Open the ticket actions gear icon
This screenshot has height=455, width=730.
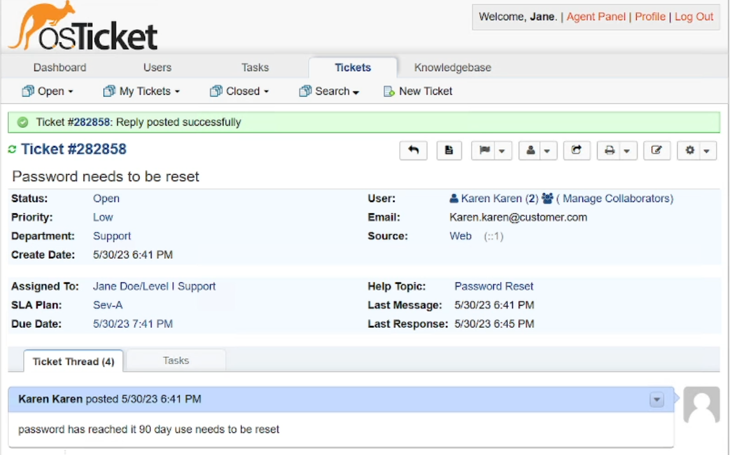(691, 151)
